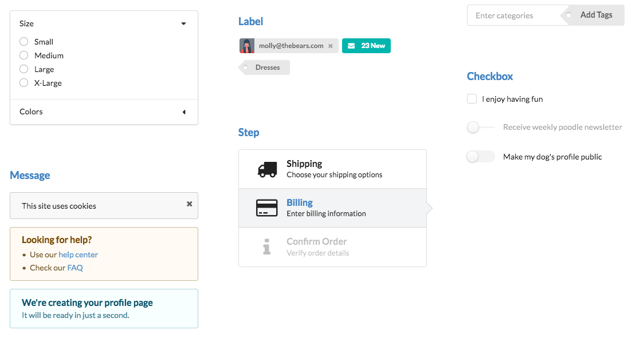Viewport: 632px width, 338px height.
Task: Open the help center link
Action: pos(78,255)
